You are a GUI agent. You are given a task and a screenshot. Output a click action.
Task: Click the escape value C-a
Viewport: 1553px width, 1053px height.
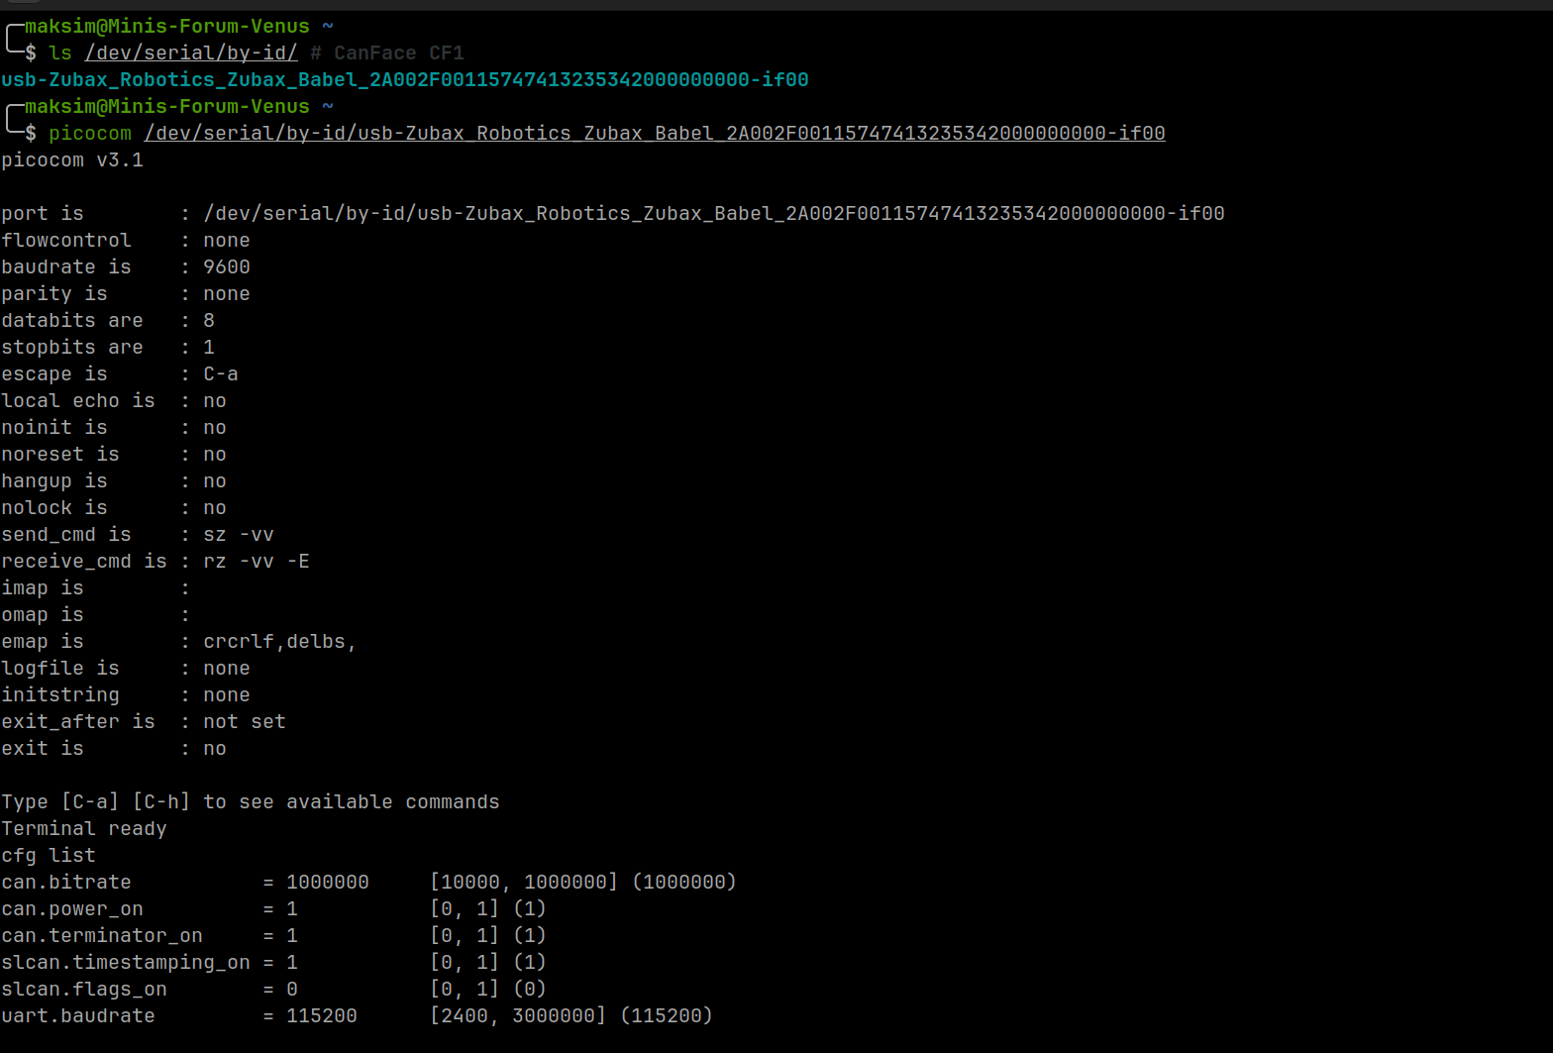221,373
